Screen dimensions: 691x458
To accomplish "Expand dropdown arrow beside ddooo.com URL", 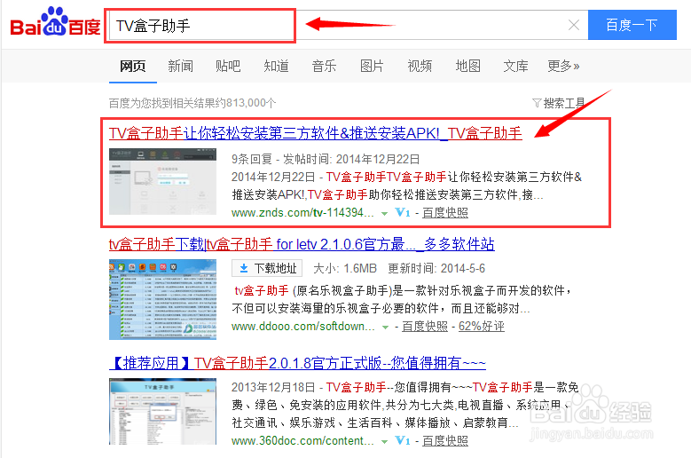I will pos(385,328).
